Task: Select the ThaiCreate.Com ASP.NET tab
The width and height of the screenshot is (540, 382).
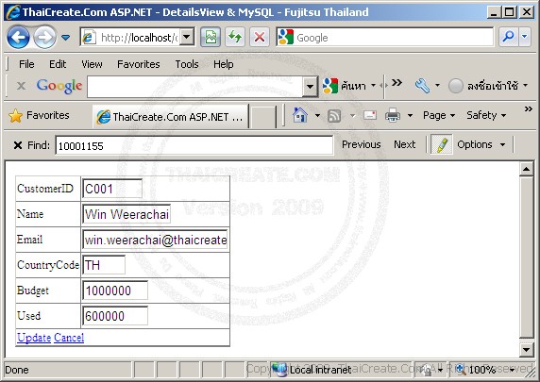Action: point(170,117)
